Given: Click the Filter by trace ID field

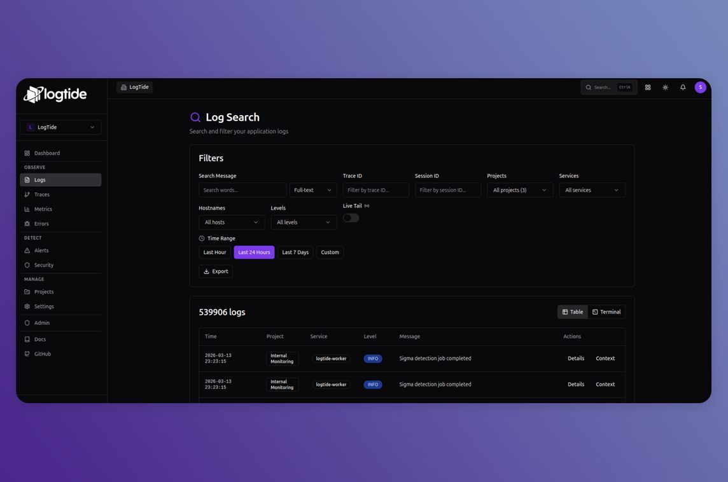Looking at the screenshot, I should 375,190.
